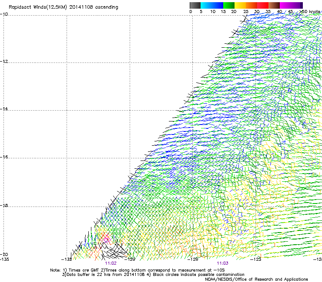Select the -20 latitude axis label
This screenshot has width=322, height=282.
[x=4, y=254]
